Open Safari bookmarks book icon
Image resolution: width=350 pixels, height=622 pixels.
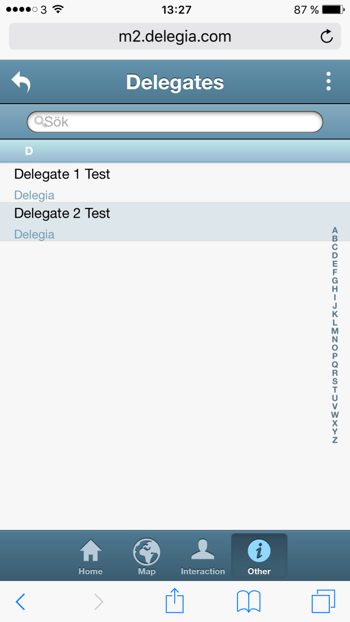248,602
